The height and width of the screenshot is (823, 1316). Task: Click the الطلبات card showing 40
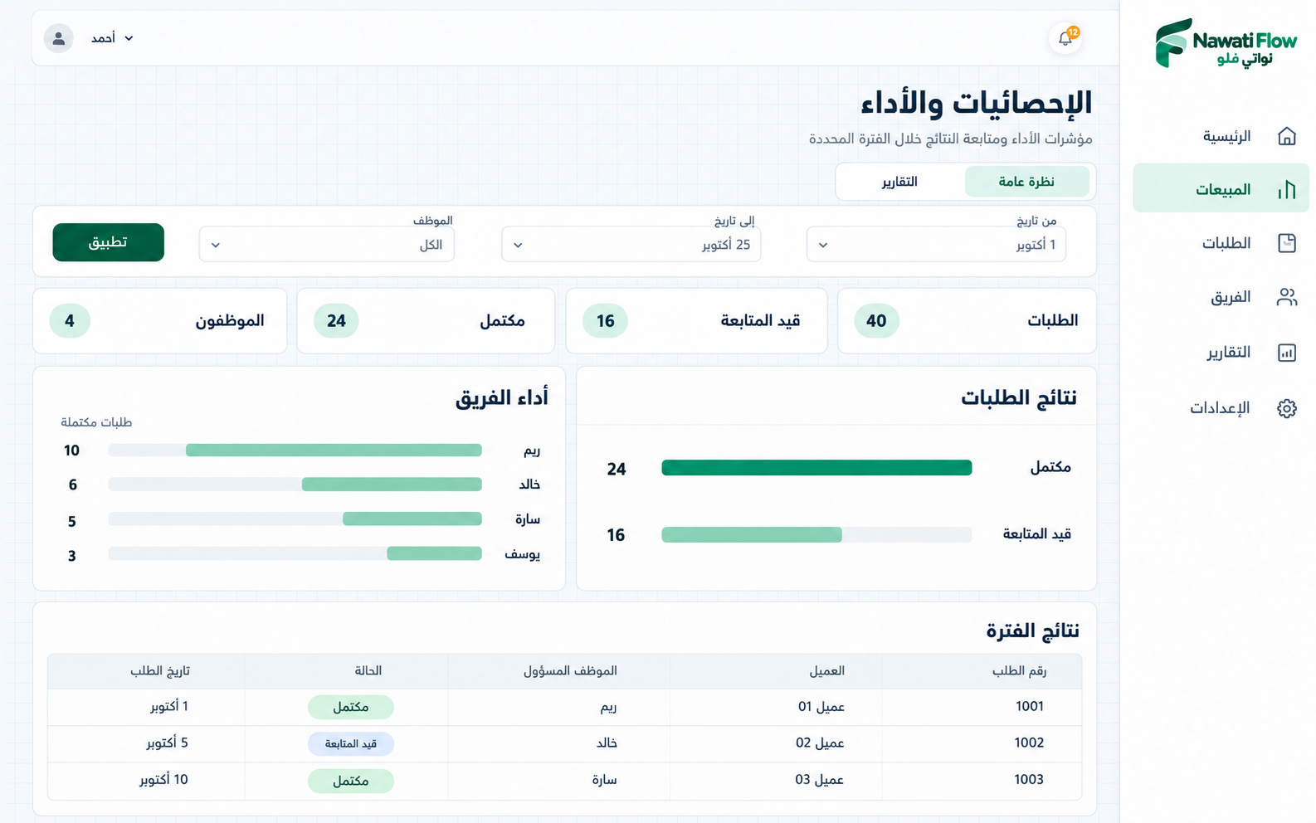coord(967,321)
